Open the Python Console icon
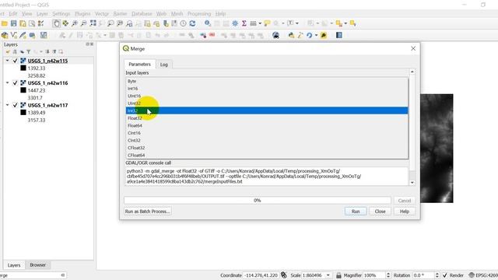The width and height of the screenshot is (498, 280). (x=291, y=35)
